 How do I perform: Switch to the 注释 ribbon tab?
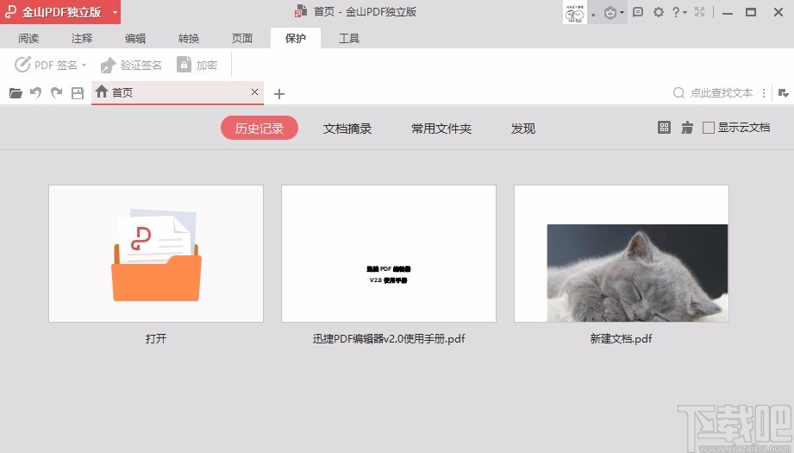click(82, 38)
